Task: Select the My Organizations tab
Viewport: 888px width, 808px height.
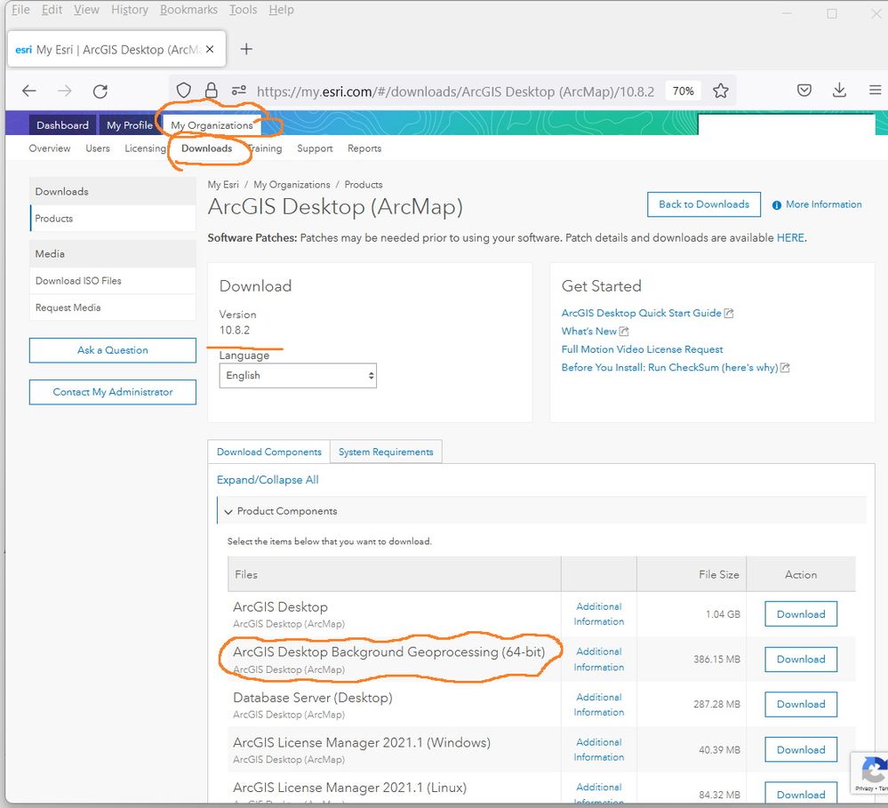Action: 212,124
